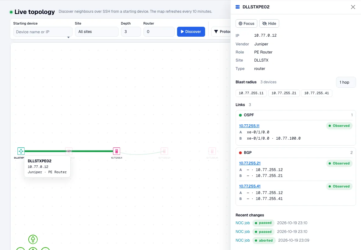Select the 10.77.255.41 blast radius chip
Screen dimensions: 361x250
point(316,93)
